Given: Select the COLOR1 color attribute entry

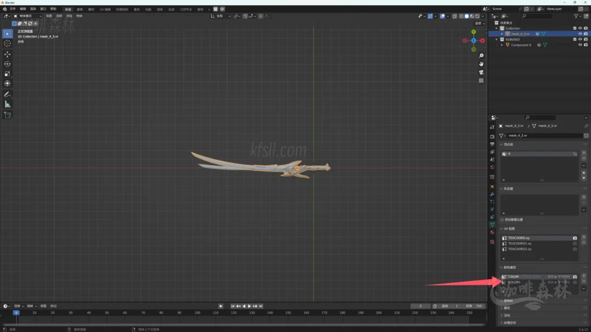Looking at the screenshot, I should coord(514,282).
